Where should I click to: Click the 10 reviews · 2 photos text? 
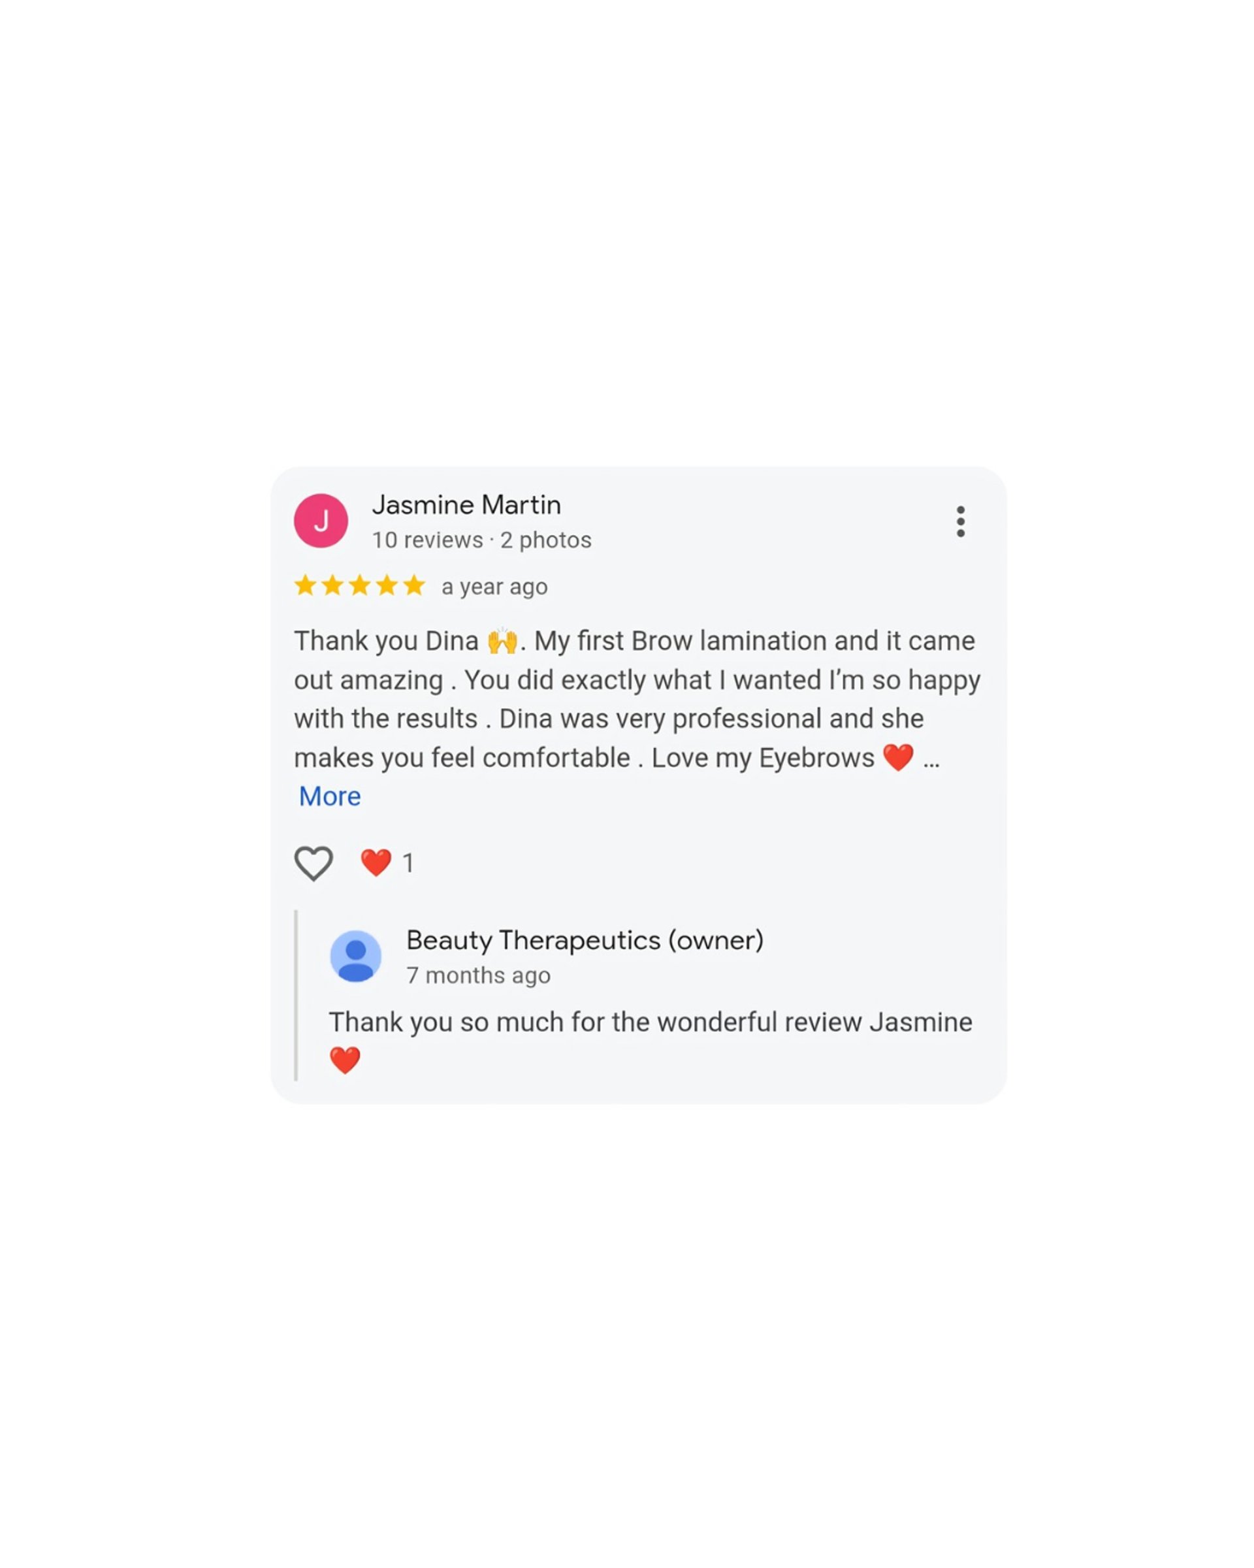[x=481, y=540]
